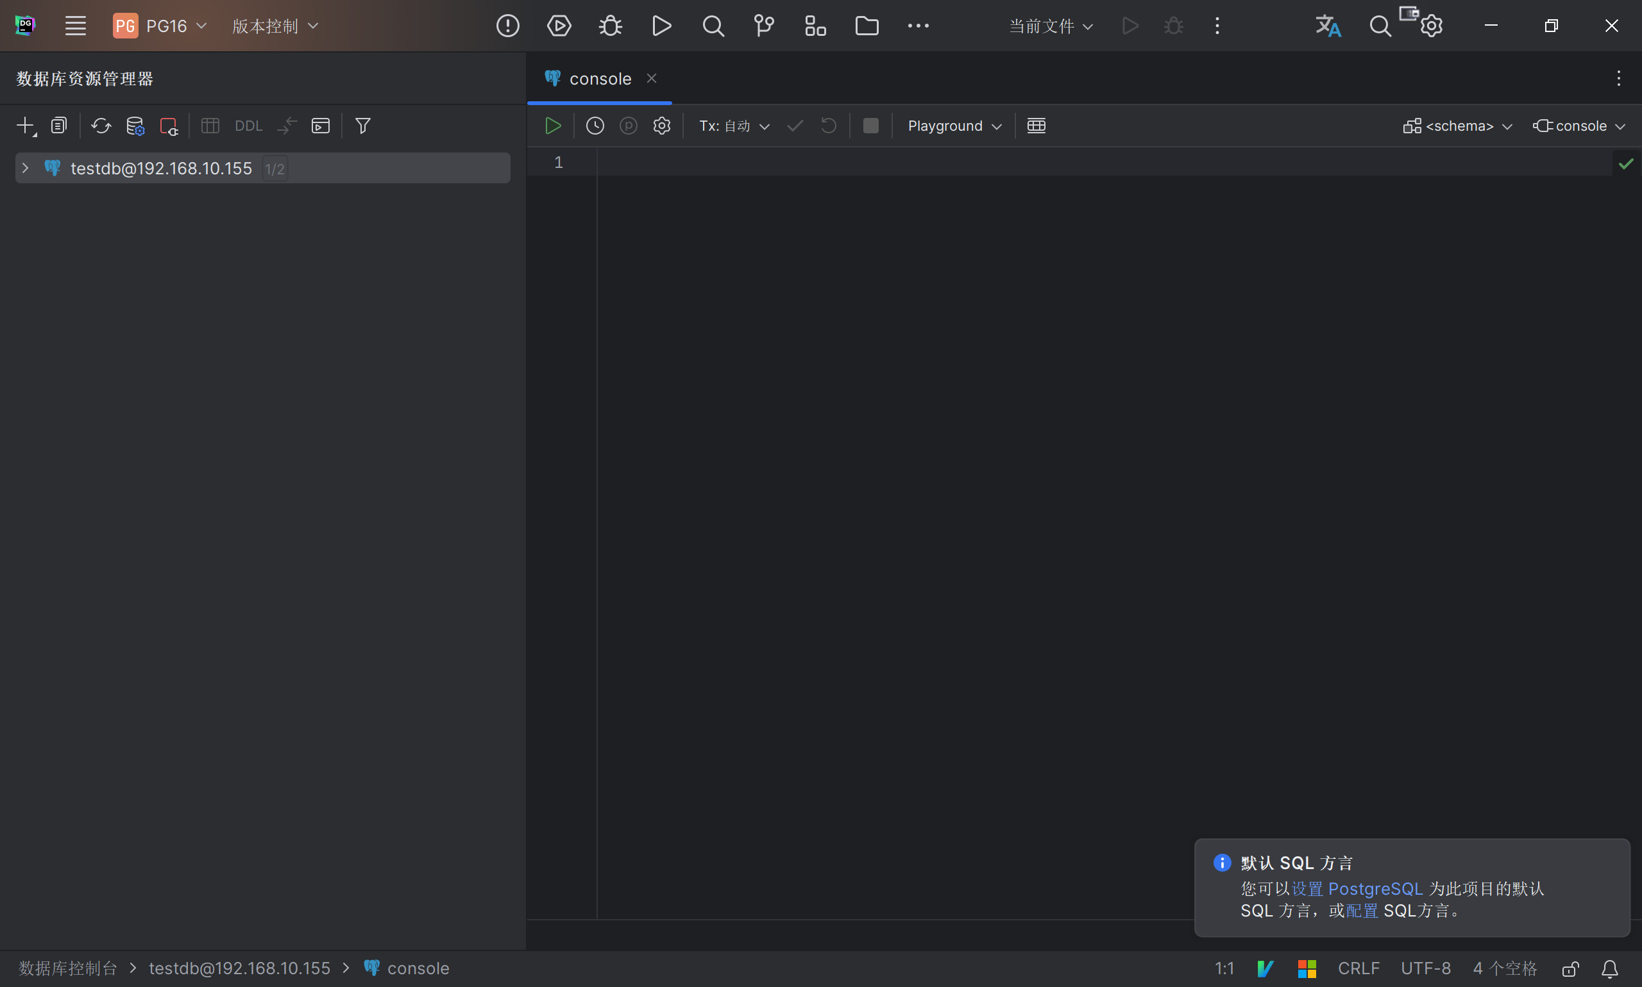Open Search Everywhere magnifier at top right

[1380, 26]
